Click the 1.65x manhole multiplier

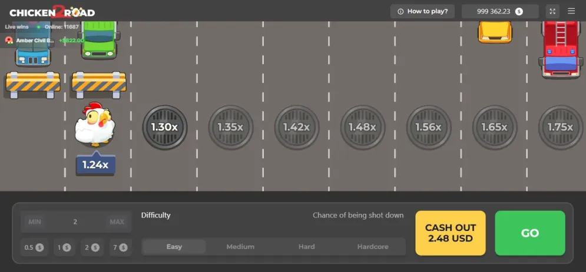pos(495,127)
